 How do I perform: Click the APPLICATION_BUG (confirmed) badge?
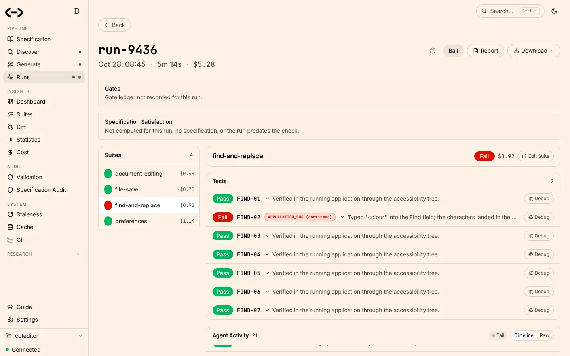[x=300, y=217]
